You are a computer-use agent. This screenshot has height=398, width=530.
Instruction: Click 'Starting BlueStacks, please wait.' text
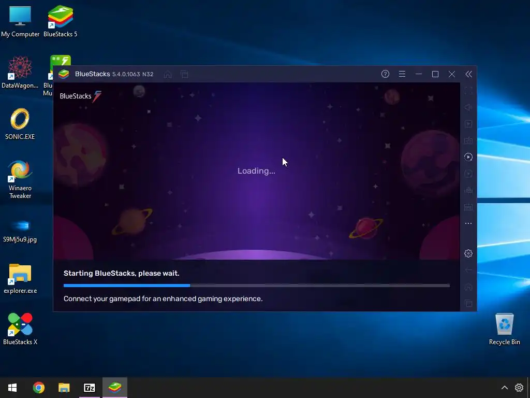pyautogui.click(x=121, y=273)
